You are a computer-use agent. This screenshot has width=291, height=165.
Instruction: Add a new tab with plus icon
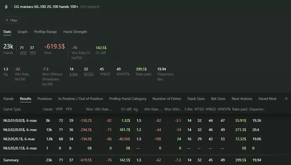point(286,99)
